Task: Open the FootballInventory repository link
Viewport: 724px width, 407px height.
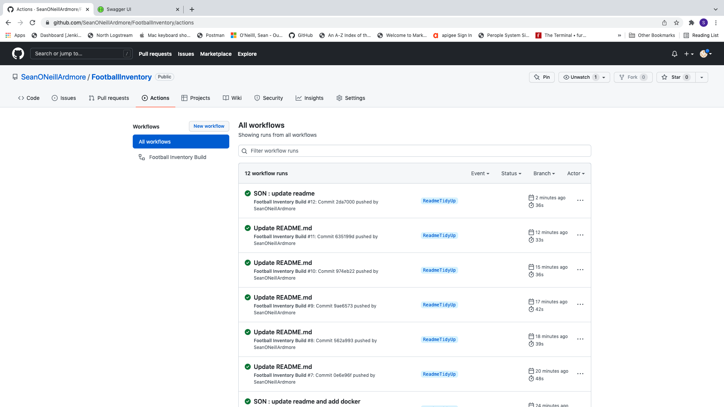Action: click(121, 77)
